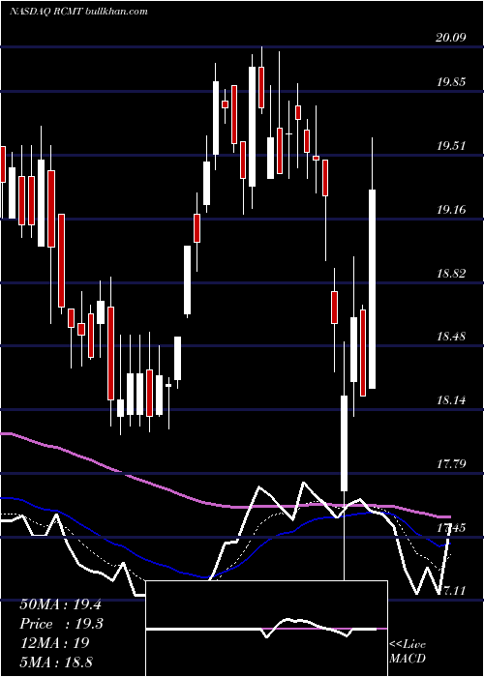Click the 18.14 price axis label
This screenshot has height=677, width=484.
point(451,400)
